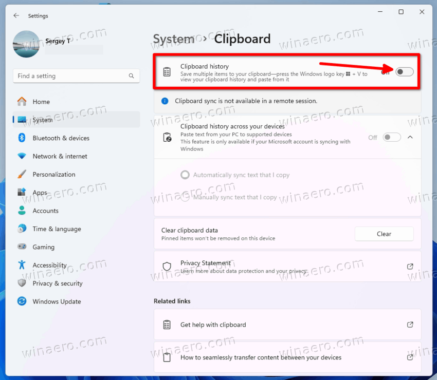The width and height of the screenshot is (437, 380).
Task: Close the Settings window
Action: (x=422, y=12)
